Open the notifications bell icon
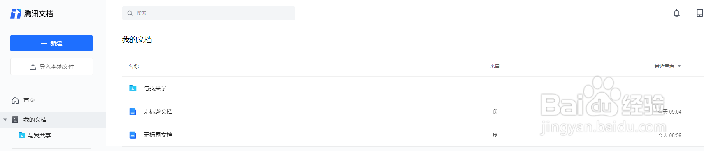Screen dimensions: 704x151 pos(676,14)
